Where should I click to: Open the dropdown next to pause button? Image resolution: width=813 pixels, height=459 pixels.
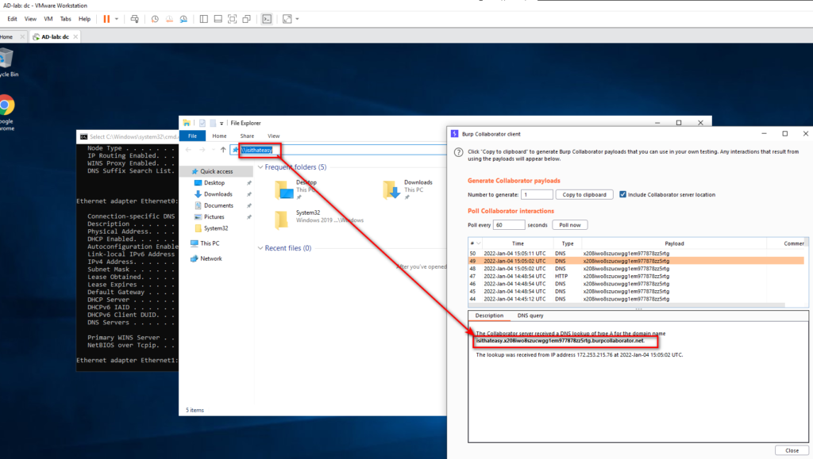pos(117,19)
